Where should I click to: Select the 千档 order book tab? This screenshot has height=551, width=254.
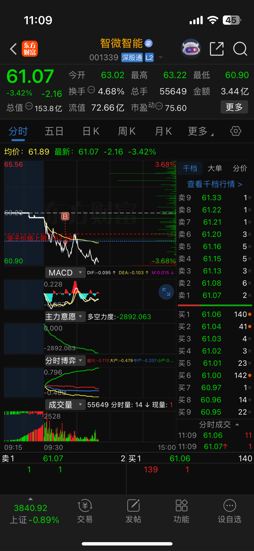[190, 168]
